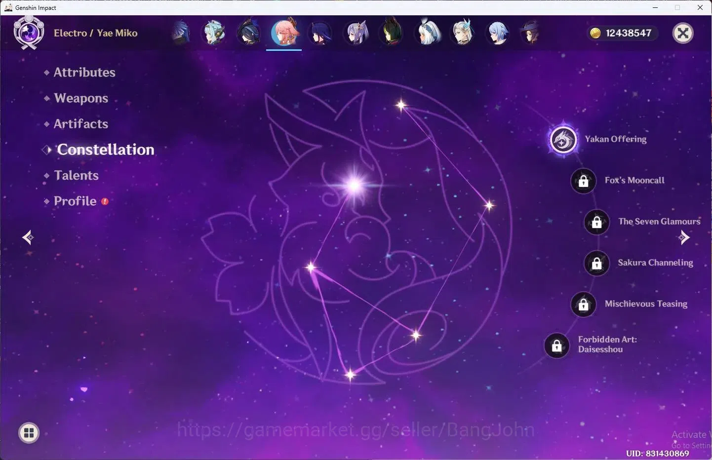This screenshot has height=460, width=712.
Task: Click the UID: 831430869 text
Action: (657, 453)
